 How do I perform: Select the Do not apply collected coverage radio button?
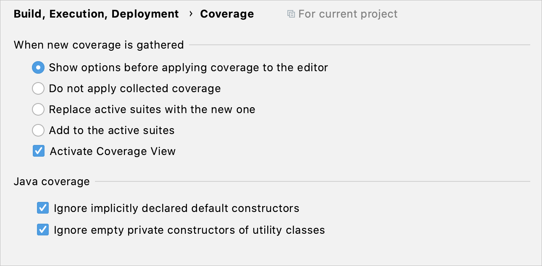(x=38, y=88)
